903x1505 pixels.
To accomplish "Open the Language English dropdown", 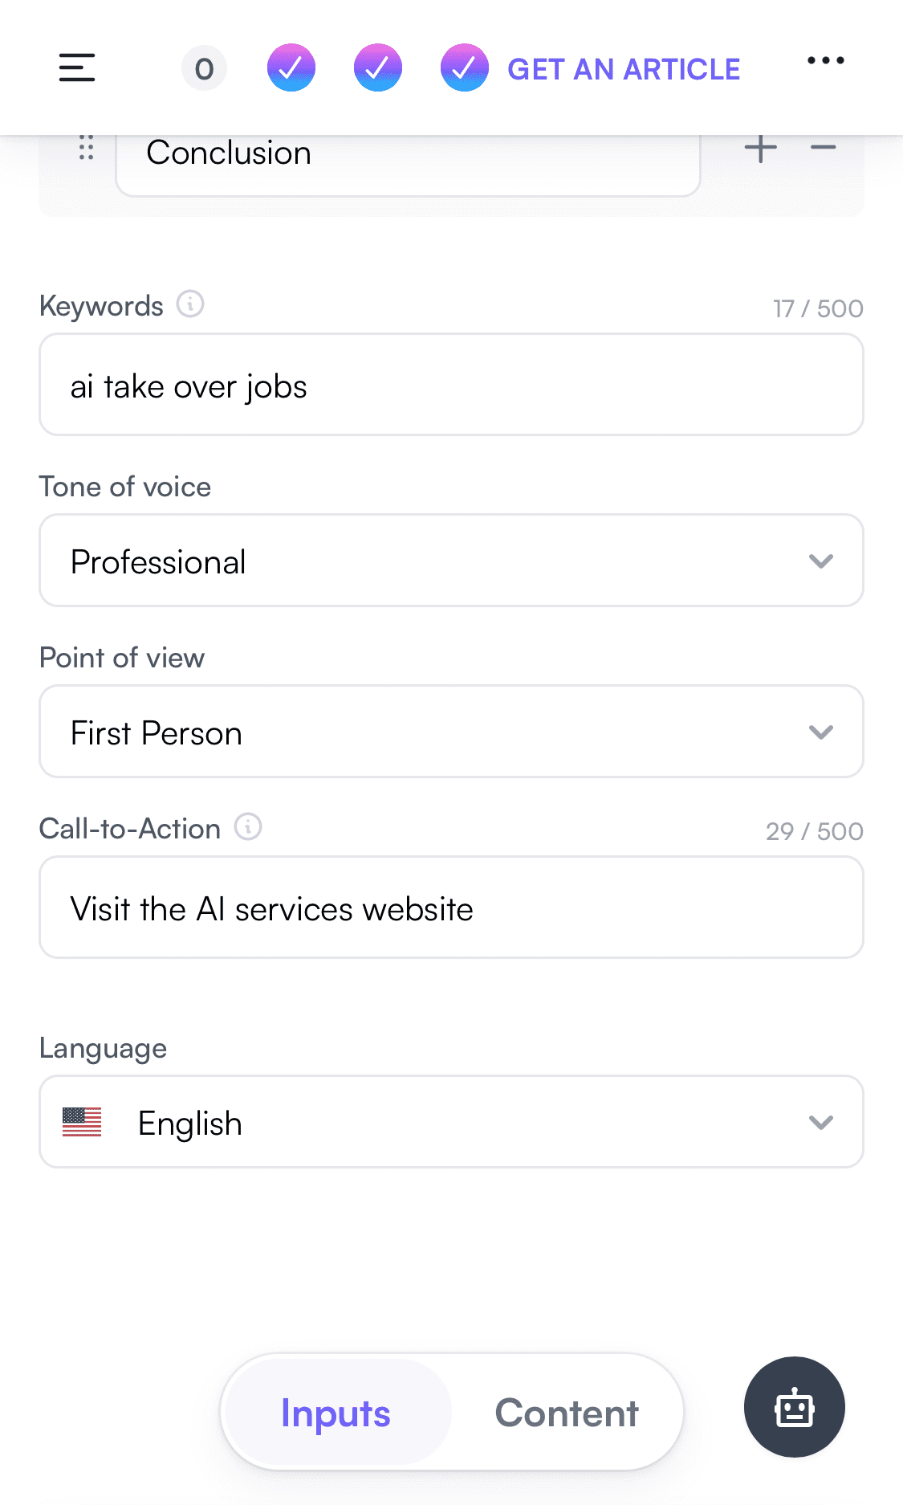I will (x=451, y=1122).
